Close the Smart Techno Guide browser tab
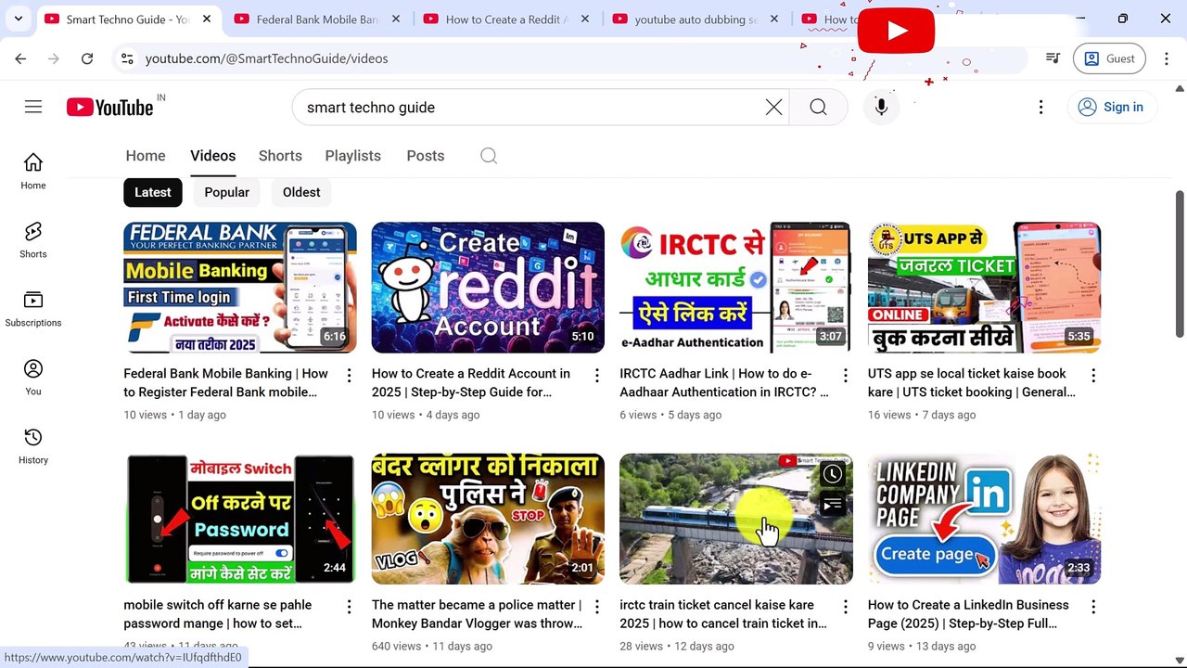Image resolution: width=1187 pixels, height=668 pixels. 207,19
